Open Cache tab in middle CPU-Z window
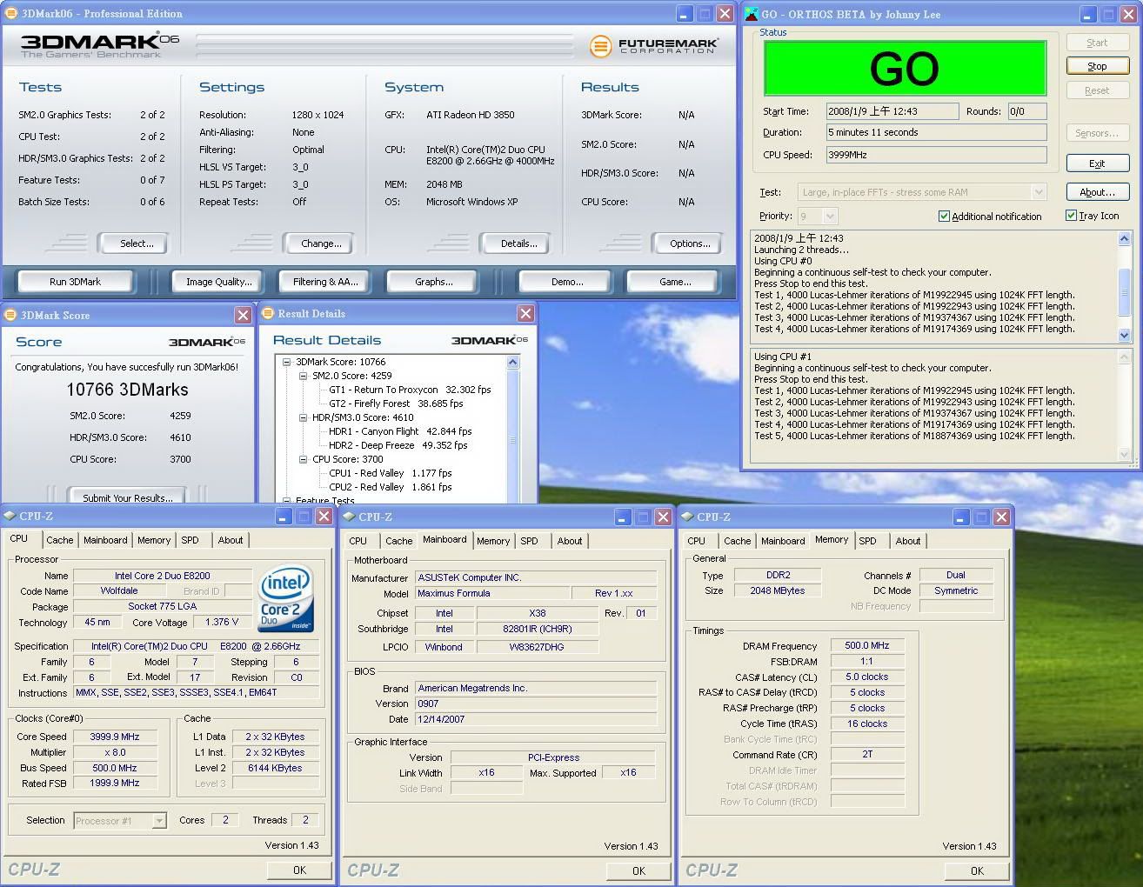The height and width of the screenshot is (887, 1143). pos(398,541)
